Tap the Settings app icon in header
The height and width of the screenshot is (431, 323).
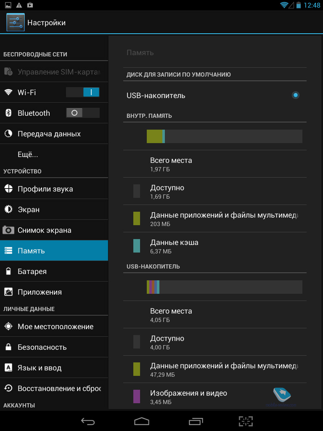point(16,22)
